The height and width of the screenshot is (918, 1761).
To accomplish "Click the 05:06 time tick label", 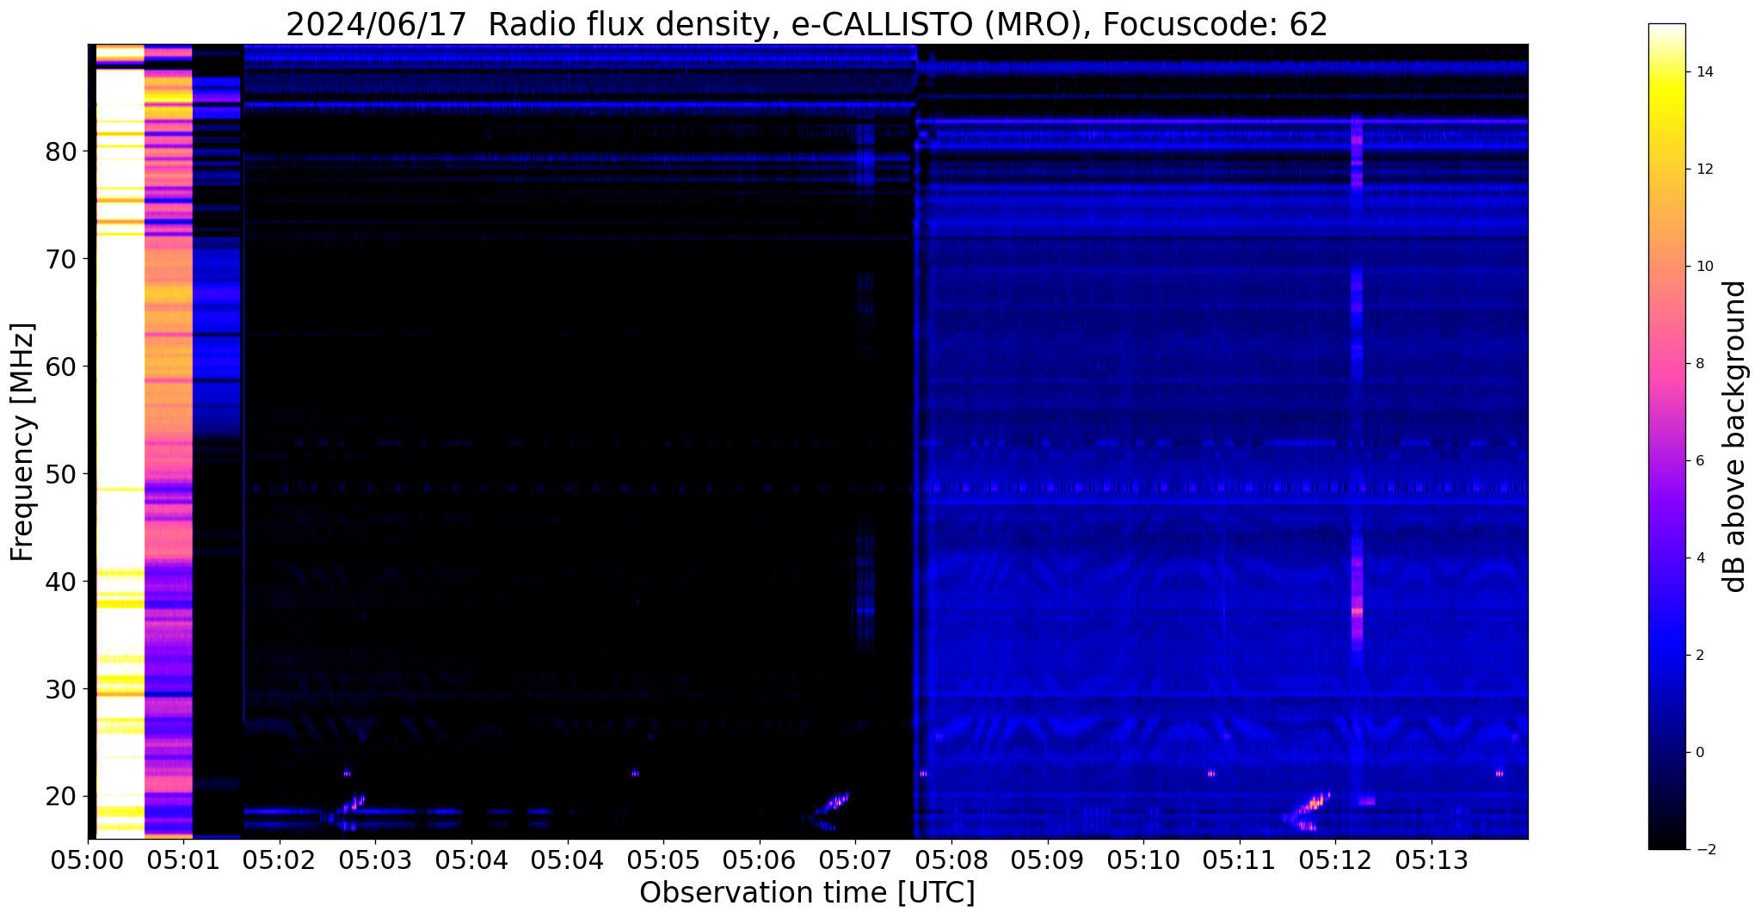I will [x=760, y=860].
